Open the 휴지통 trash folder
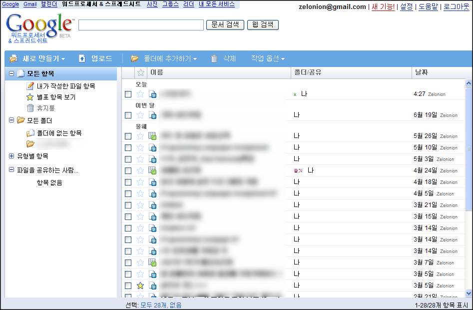 (46, 108)
